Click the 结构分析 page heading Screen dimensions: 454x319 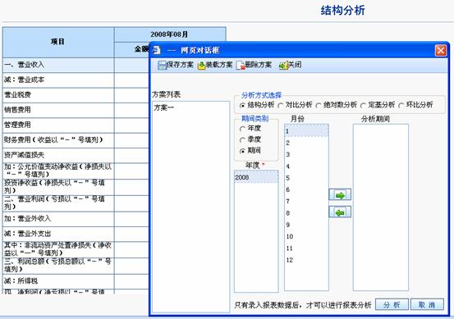[x=342, y=11]
